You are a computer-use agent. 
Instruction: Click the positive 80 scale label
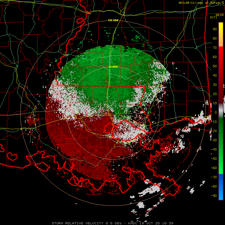coord(215,38)
